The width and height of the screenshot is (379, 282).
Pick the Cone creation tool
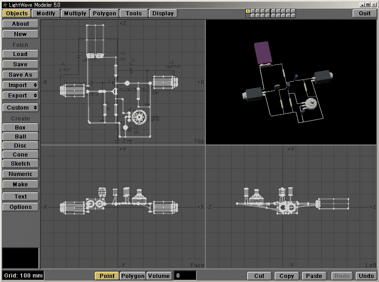pos(20,155)
